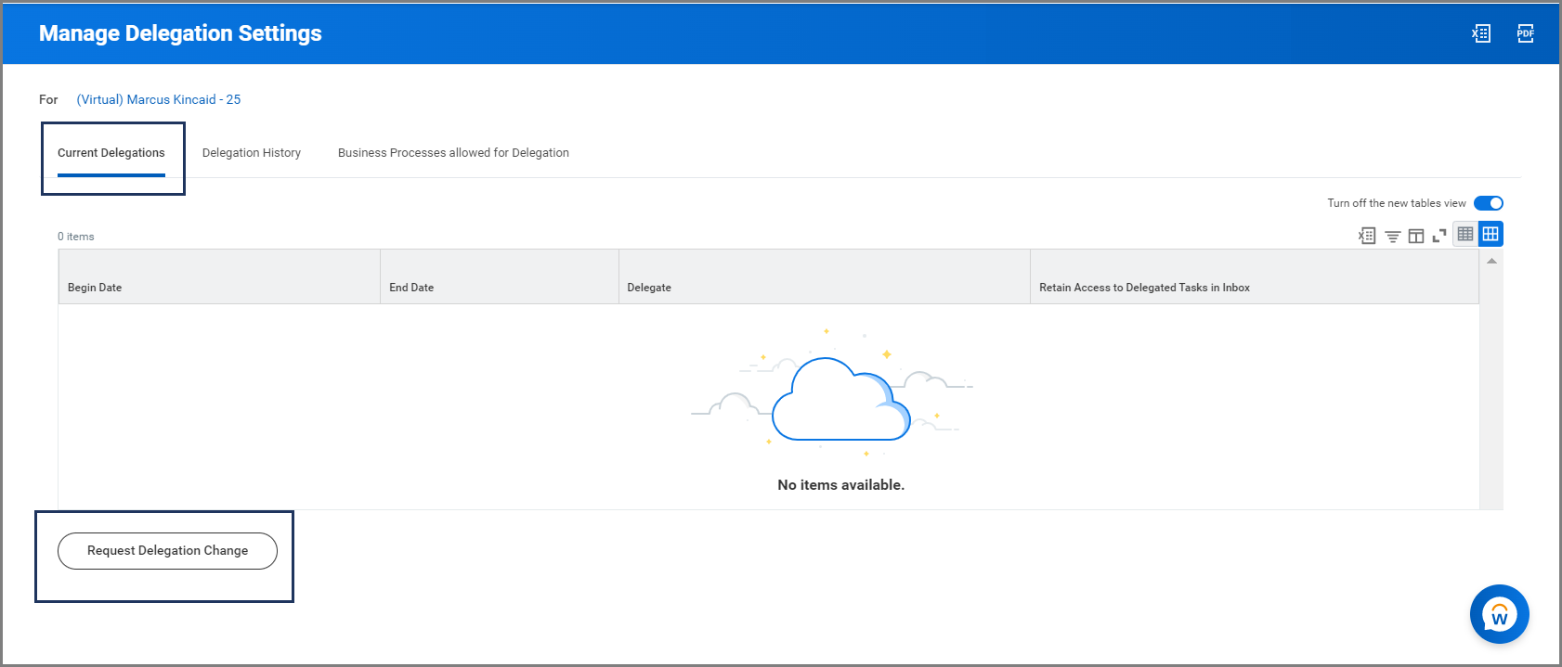Open the table filter icon
Screen dimensions: 1562x667
tap(1392, 236)
